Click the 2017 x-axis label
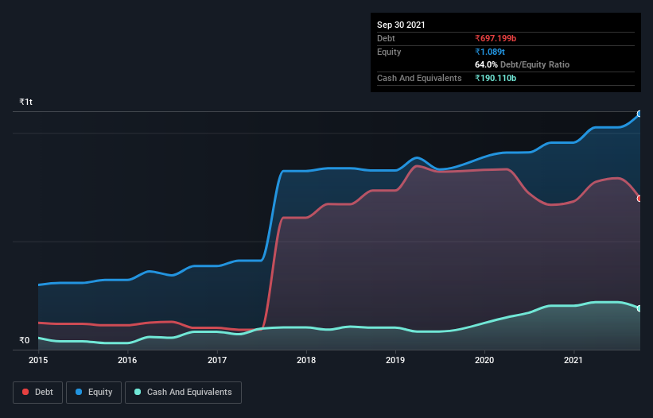Image resolution: width=653 pixels, height=418 pixels. (217, 360)
